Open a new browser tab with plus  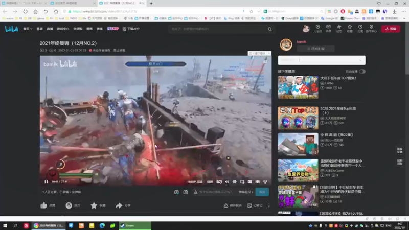pyautogui.click(x=151, y=4)
